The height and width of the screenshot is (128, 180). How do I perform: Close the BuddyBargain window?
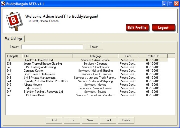(x=176, y=4)
